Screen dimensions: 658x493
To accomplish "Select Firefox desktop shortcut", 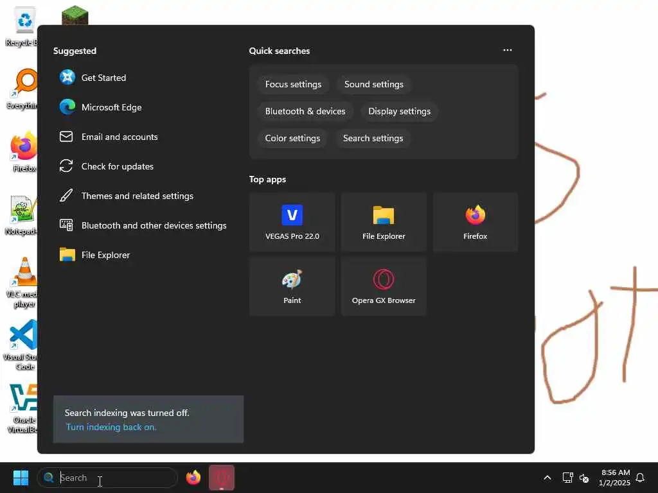I will [x=23, y=151].
